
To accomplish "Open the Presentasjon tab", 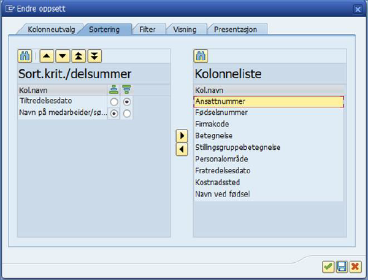I will 236,29.
